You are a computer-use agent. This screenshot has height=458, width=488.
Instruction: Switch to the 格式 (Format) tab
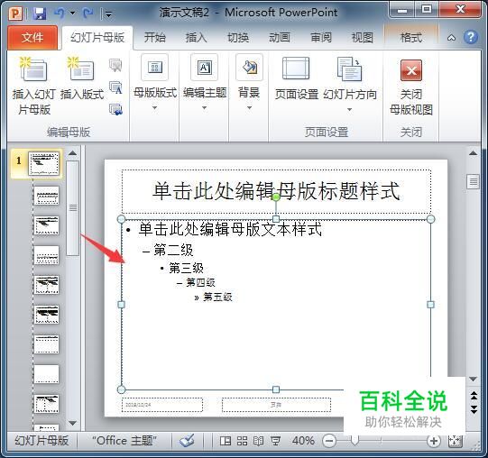(x=411, y=38)
